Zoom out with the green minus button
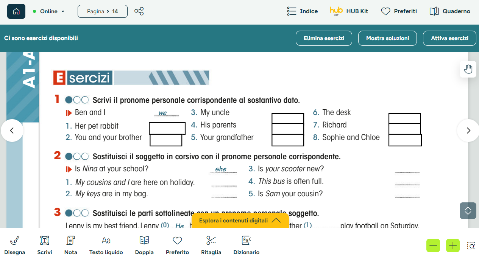 coord(433,245)
